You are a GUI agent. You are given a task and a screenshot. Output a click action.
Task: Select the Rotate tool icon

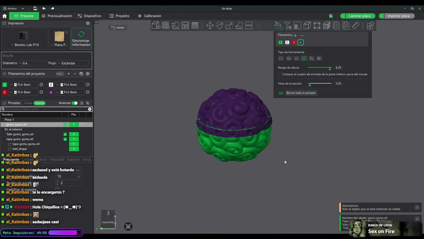(x=220, y=26)
